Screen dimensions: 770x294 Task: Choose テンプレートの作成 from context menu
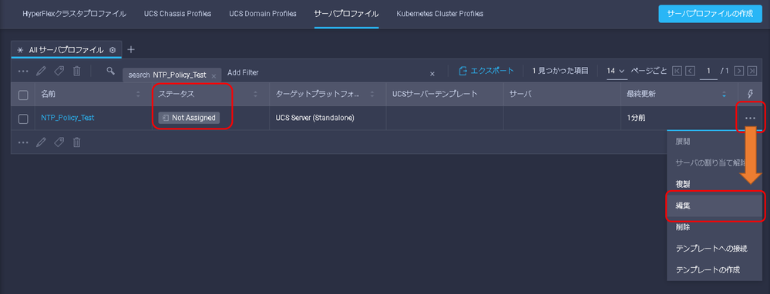(x=715, y=269)
